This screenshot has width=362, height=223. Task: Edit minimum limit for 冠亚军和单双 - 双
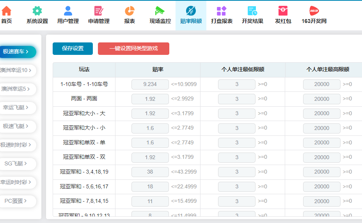coord(237,157)
